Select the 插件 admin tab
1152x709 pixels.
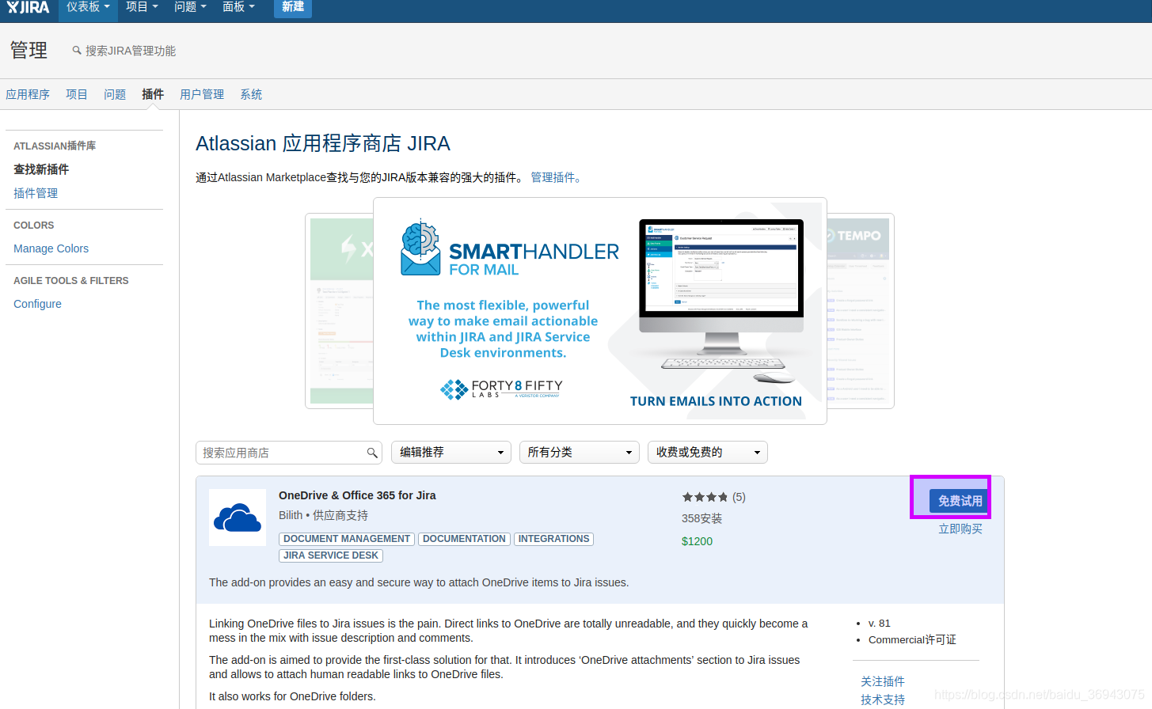153,94
